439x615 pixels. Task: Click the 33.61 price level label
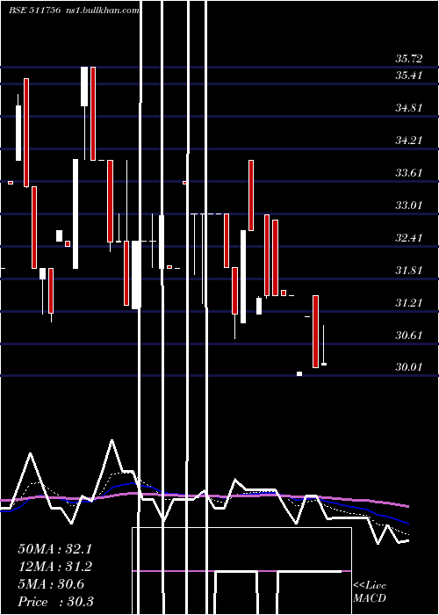pyautogui.click(x=409, y=172)
